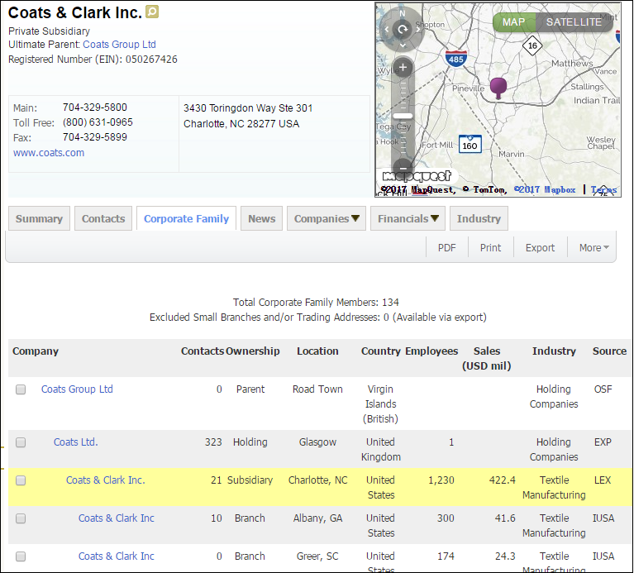Click the 1,230 employees value
The height and width of the screenshot is (573, 634).
[x=441, y=480]
